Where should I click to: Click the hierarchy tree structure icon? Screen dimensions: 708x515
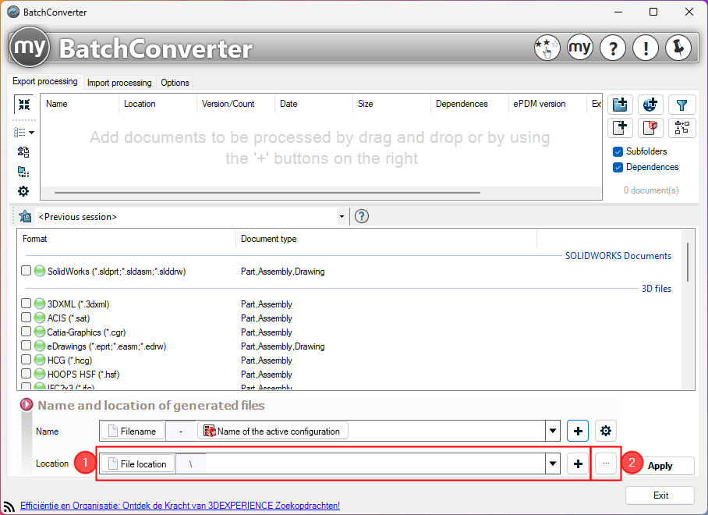pos(681,128)
